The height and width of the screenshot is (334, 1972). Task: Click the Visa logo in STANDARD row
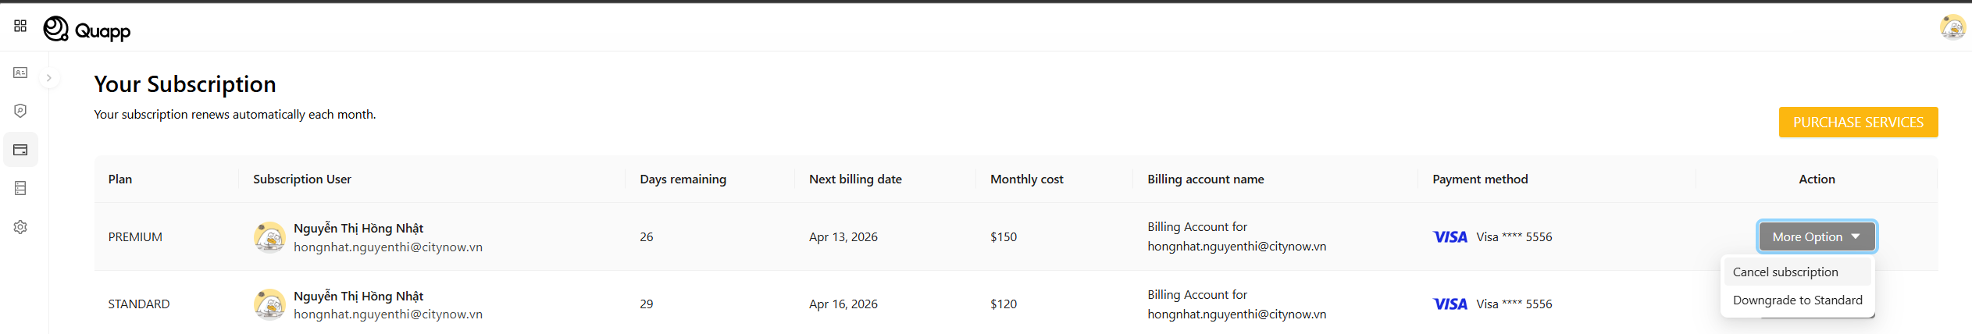click(1450, 304)
